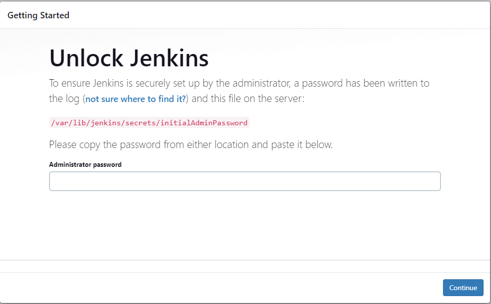Click the Unlock Jenkins heading
Screen dimensions: 491x304
[x=129, y=58]
